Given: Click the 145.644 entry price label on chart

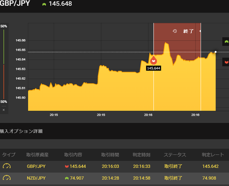Looking at the screenshot, I should [x=154, y=68].
